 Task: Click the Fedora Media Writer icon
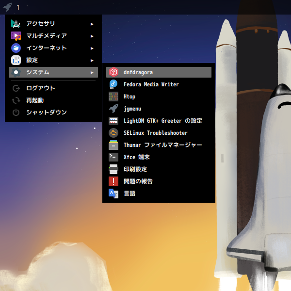click(x=113, y=84)
